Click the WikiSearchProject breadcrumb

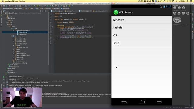tap(7, 9)
